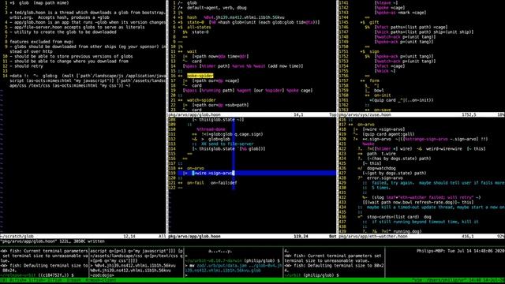
Task: Click '+$ glob (map path mime)' on scratch line 1
Action: click(39, 3)
